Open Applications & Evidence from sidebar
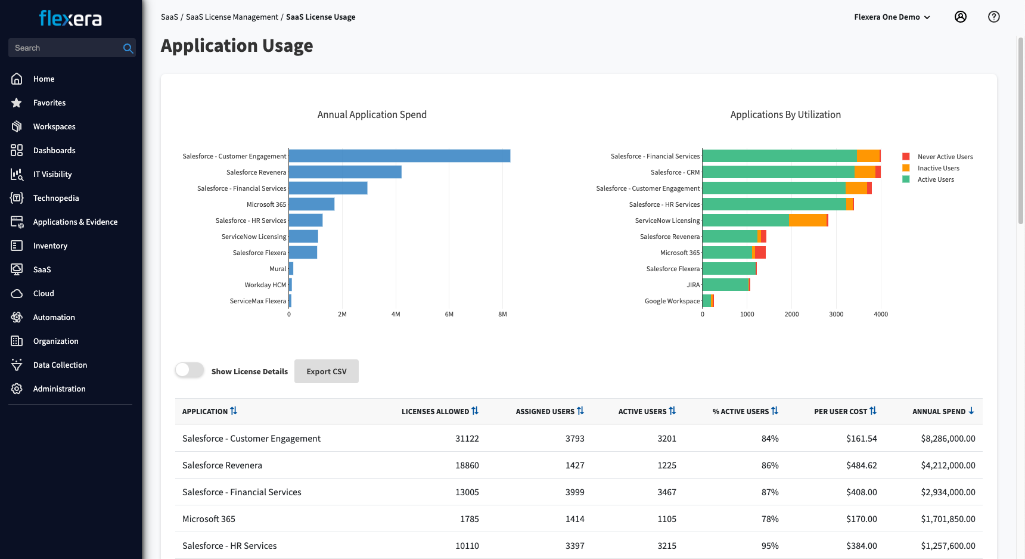The height and width of the screenshot is (559, 1025). click(17, 222)
